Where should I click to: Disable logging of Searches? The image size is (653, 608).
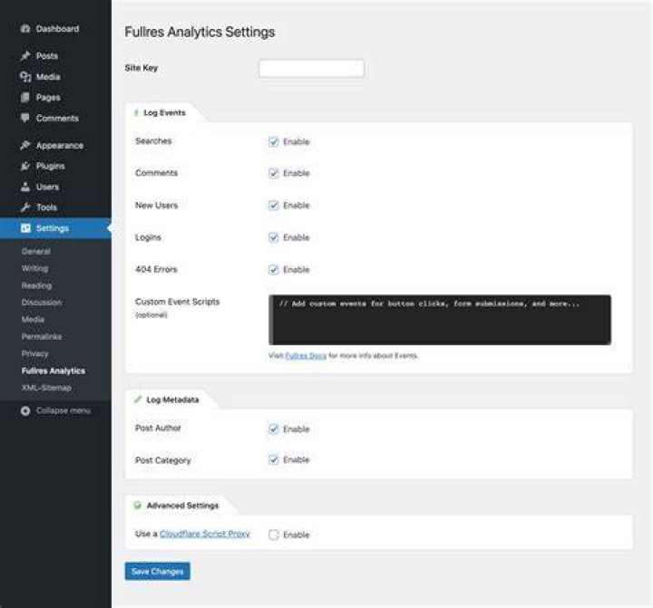coord(273,141)
